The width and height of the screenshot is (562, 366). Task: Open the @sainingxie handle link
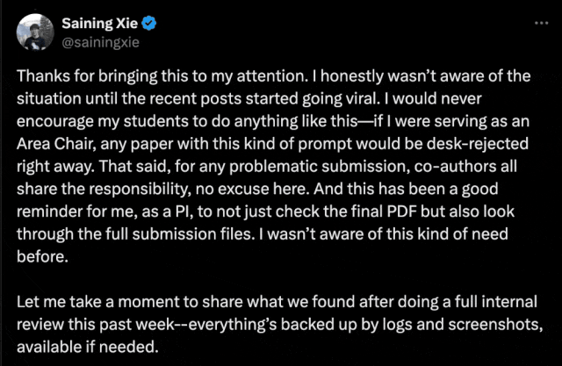(100, 43)
